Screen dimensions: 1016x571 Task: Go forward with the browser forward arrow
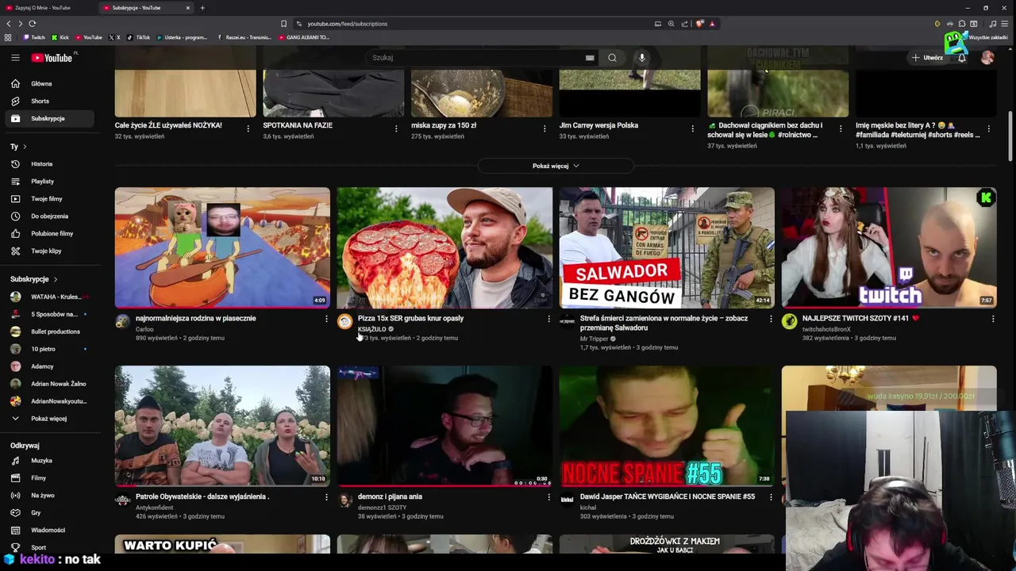20,24
